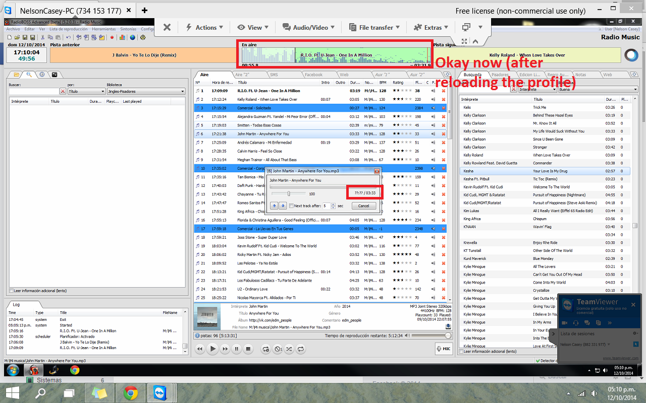The height and width of the screenshot is (403, 646).
Task: Click Cancel in John Martin dialog
Action: (364, 206)
